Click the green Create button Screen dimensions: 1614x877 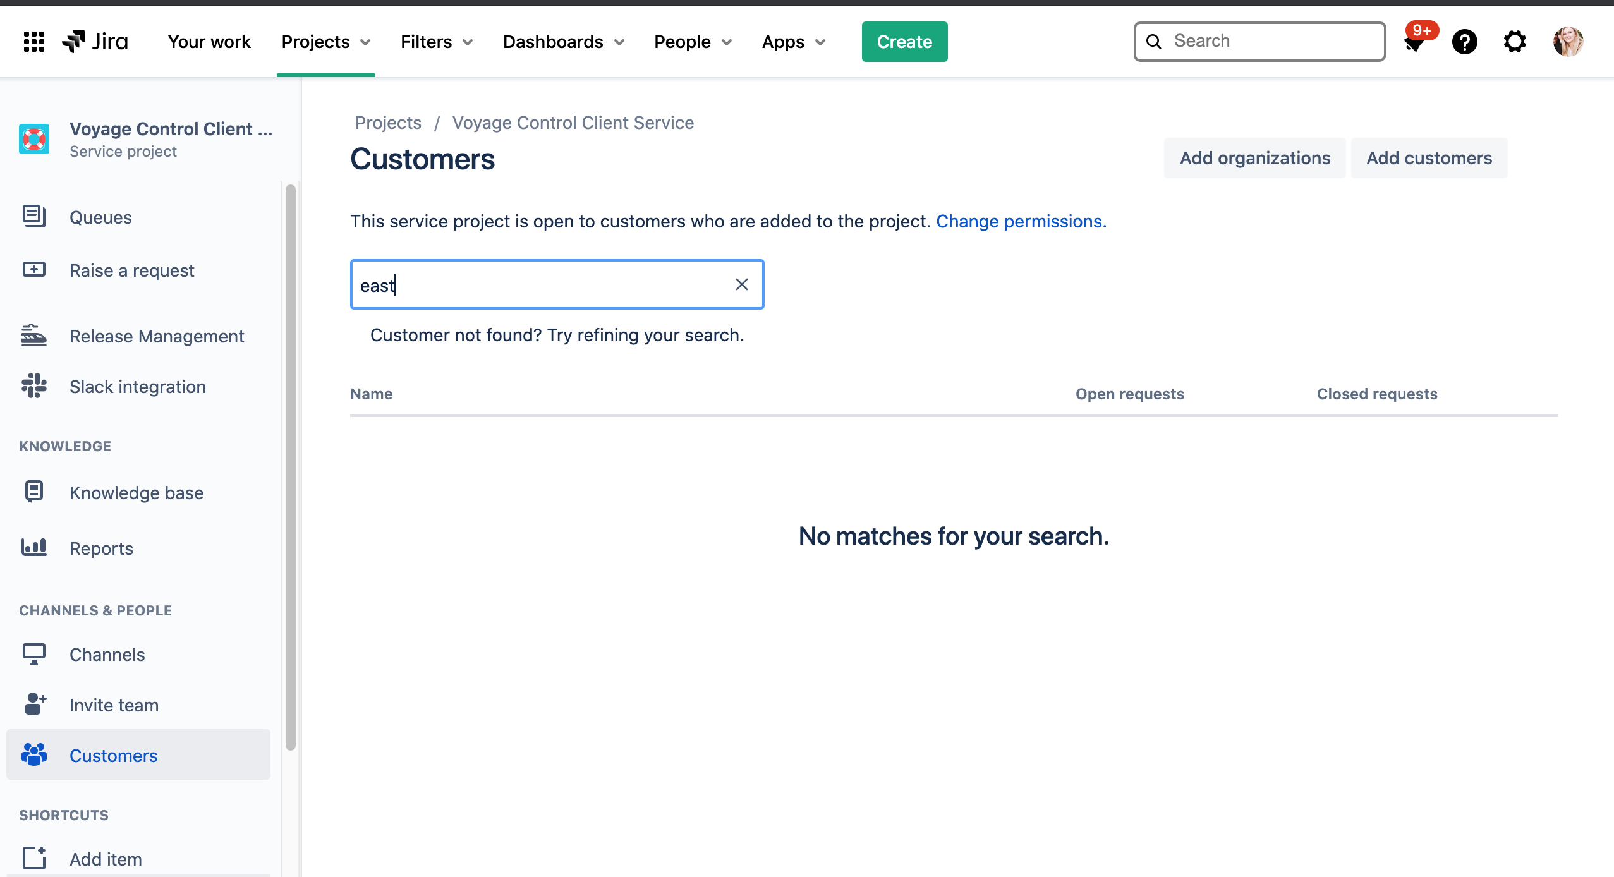[904, 42]
